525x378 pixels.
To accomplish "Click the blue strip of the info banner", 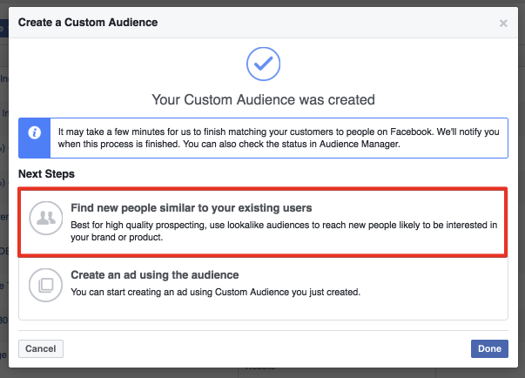I will (x=35, y=138).
